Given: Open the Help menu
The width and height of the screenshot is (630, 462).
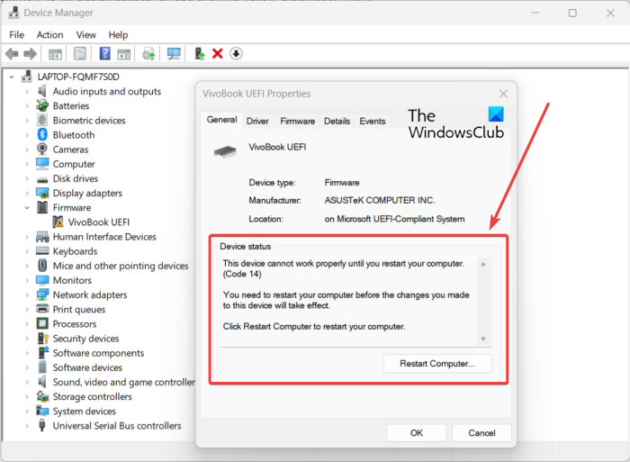Looking at the screenshot, I should tap(118, 35).
